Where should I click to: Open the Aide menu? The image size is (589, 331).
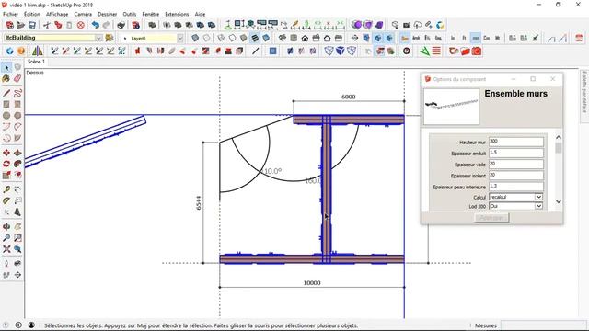pyautogui.click(x=200, y=14)
